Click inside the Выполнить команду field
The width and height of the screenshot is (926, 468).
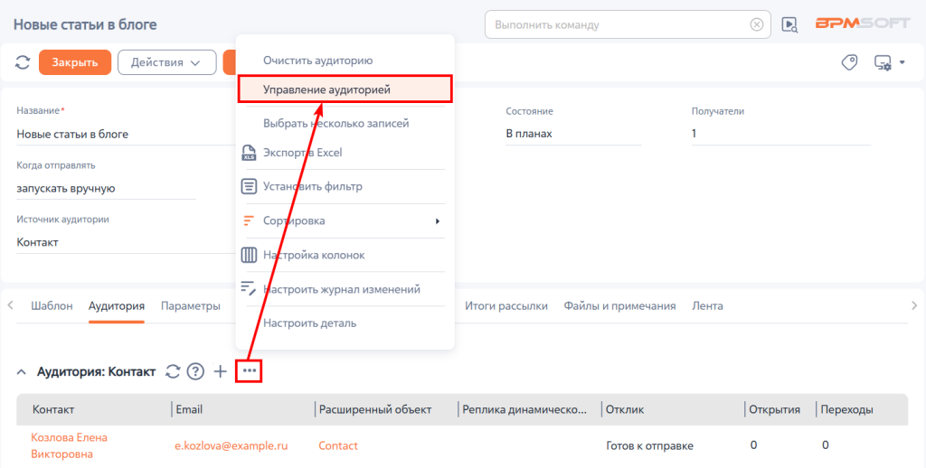[x=620, y=24]
